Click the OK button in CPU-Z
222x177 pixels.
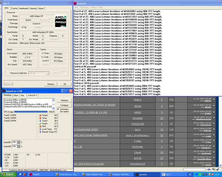pyautogui.click(x=65, y=84)
